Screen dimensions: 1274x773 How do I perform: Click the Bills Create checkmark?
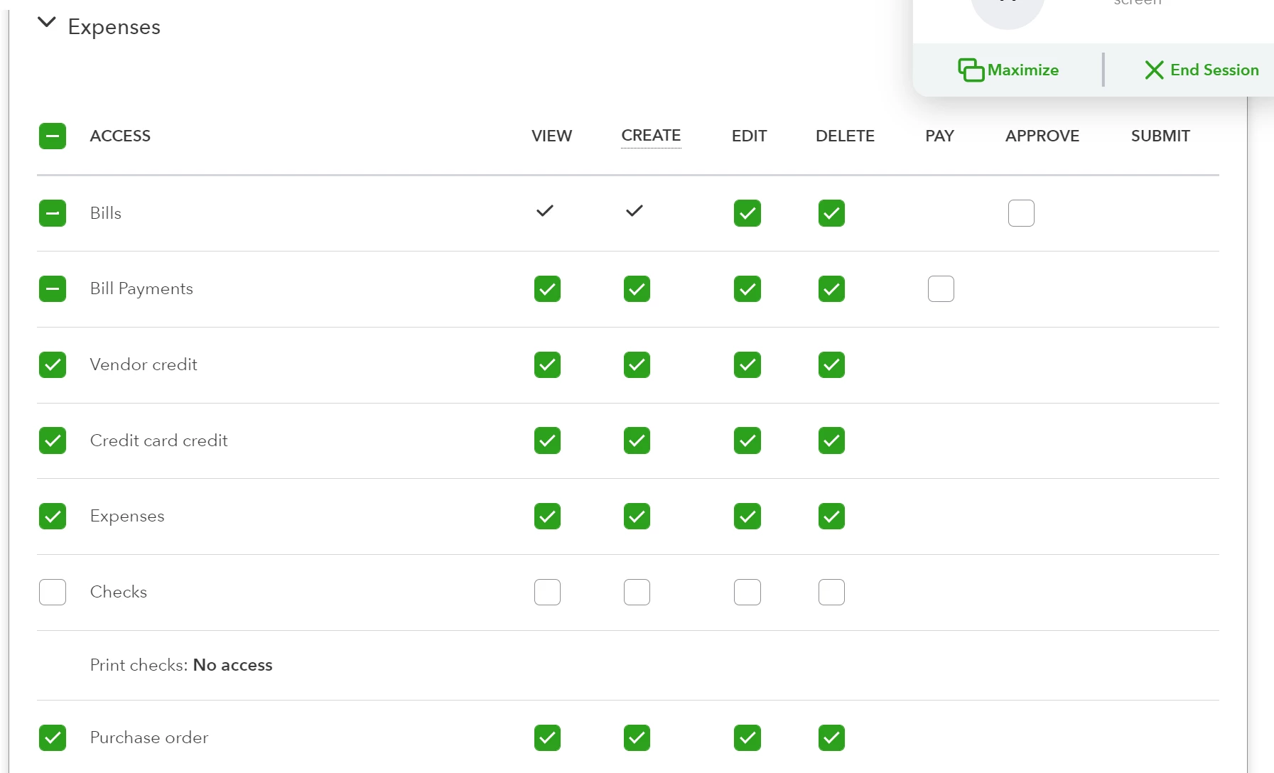[x=635, y=211]
